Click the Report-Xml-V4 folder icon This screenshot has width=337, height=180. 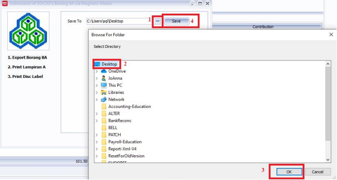tap(104, 149)
